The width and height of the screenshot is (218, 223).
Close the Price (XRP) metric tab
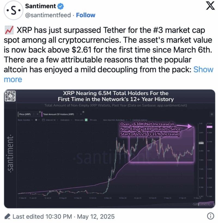(40, 112)
